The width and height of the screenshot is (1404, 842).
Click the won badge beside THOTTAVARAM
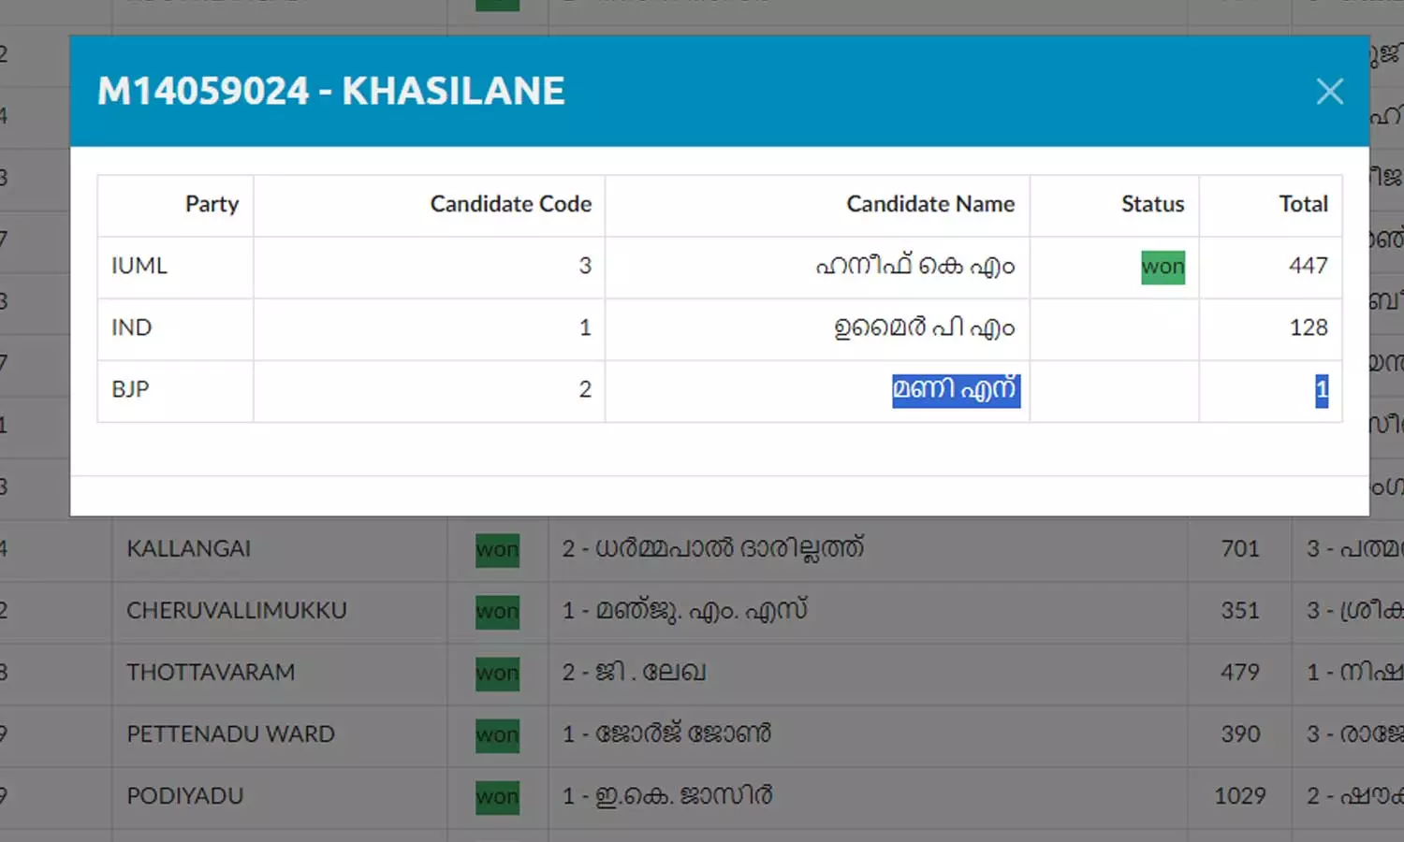pos(497,673)
